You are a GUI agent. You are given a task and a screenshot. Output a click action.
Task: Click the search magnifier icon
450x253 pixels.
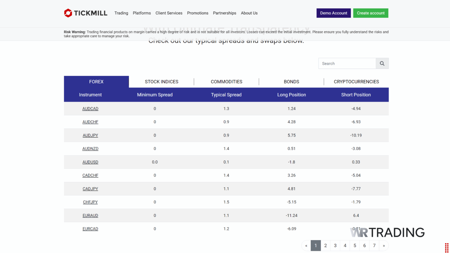coord(382,63)
